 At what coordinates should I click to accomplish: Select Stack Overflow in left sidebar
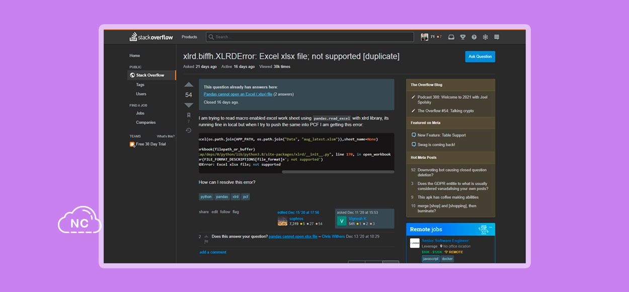(152, 75)
